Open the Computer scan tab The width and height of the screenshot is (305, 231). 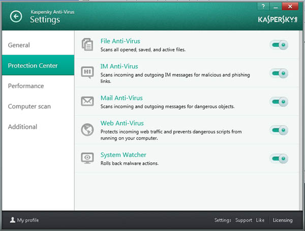click(x=38, y=106)
